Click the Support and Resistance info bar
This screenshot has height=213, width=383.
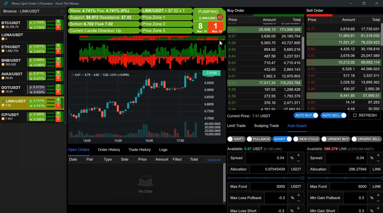[x=104, y=17]
